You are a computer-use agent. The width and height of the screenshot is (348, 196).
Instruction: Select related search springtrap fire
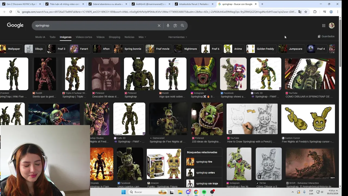point(203,162)
